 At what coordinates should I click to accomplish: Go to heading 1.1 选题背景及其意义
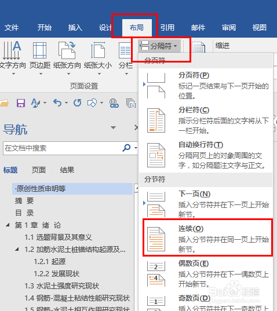point(59,237)
